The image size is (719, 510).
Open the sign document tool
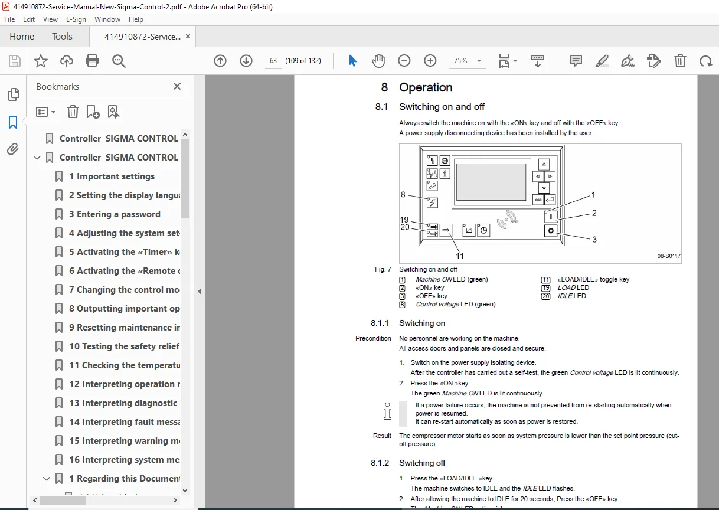tap(628, 61)
